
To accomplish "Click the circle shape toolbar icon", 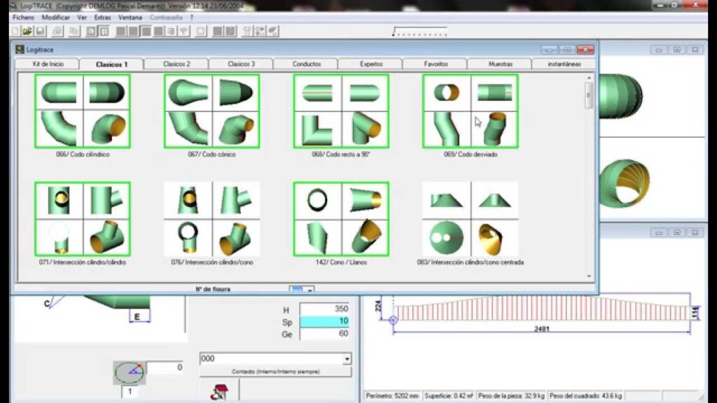I will coord(201,31).
